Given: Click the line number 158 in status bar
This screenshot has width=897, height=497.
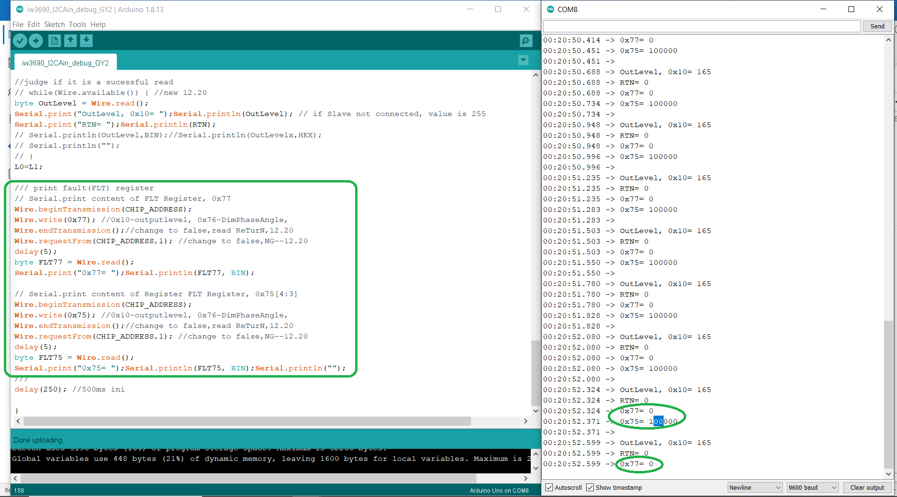Looking at the screenshot, I should point(19,491).
